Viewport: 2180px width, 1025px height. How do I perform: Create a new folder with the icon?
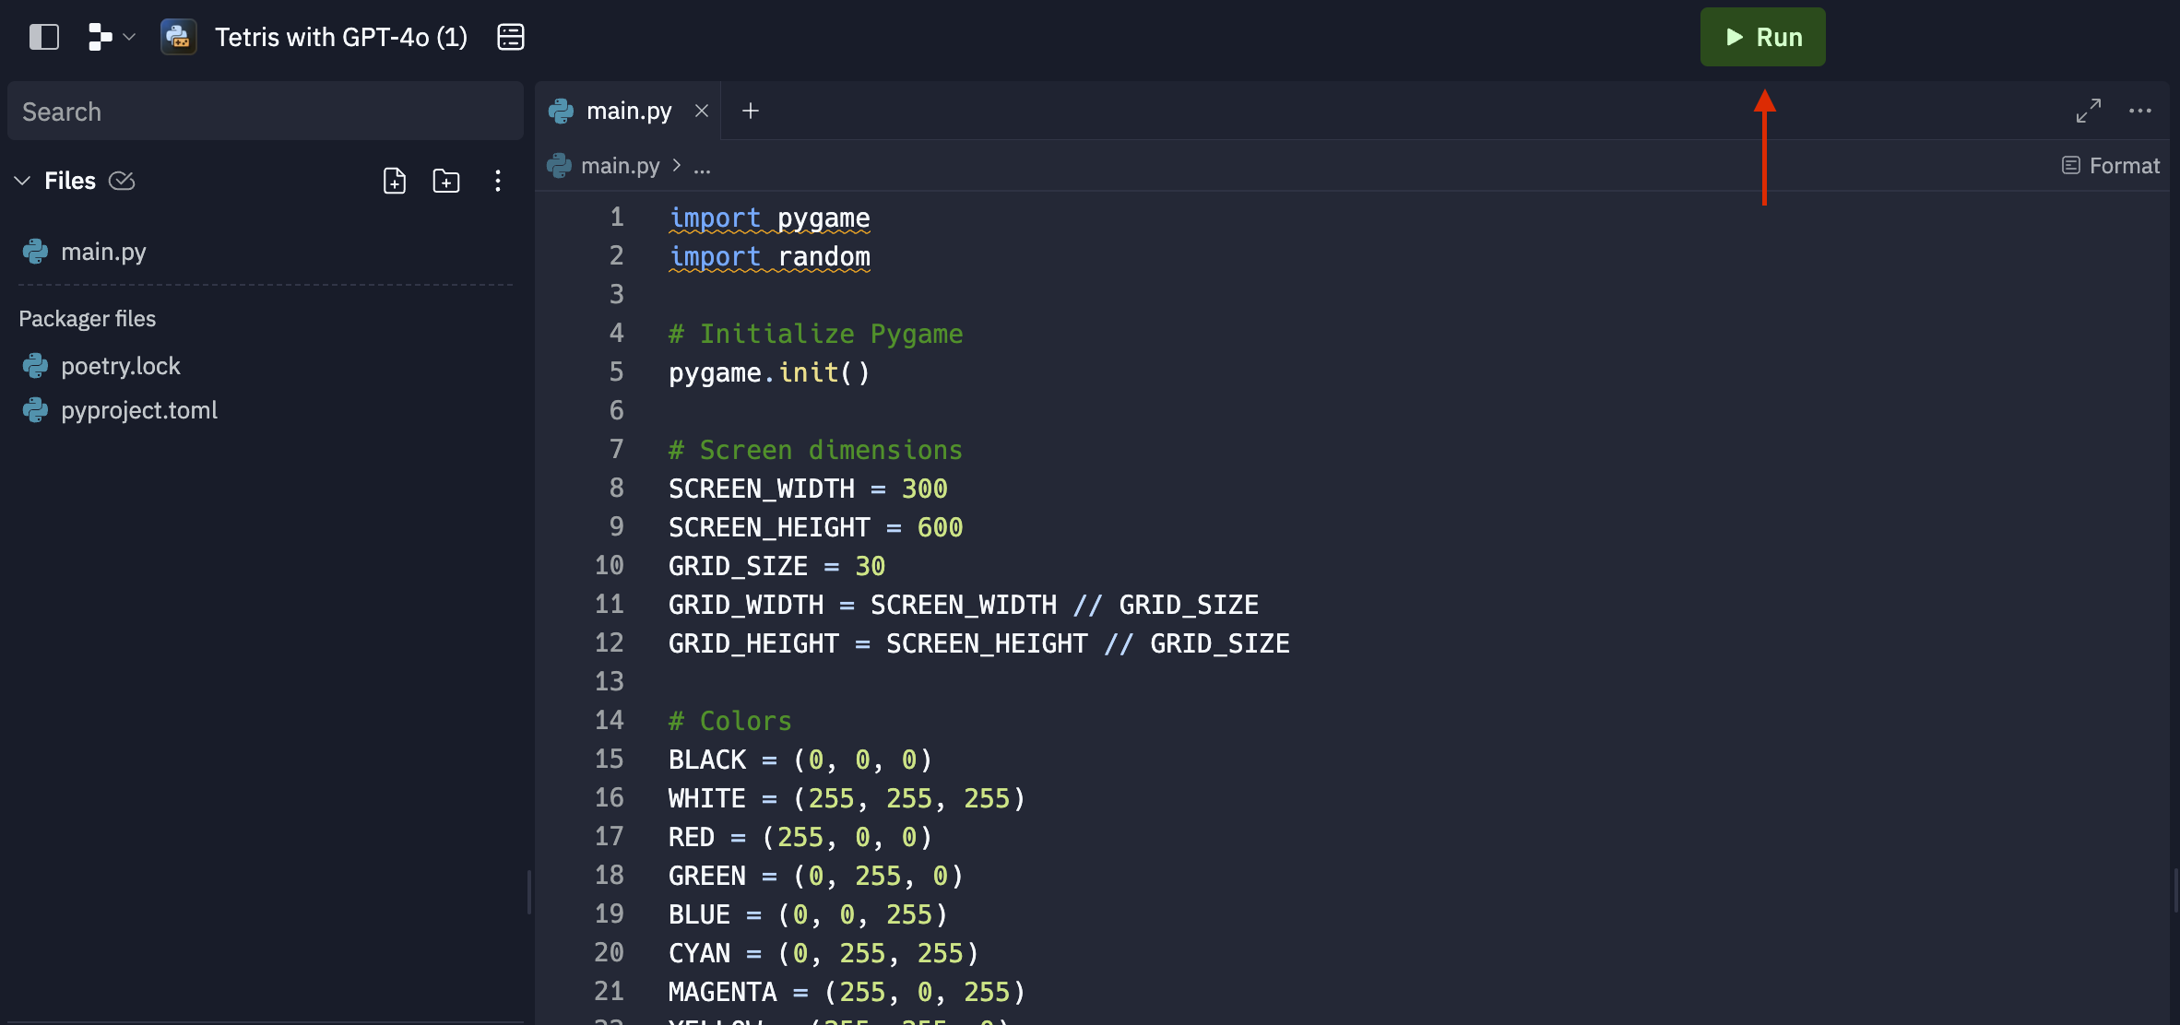coord(446,181)
